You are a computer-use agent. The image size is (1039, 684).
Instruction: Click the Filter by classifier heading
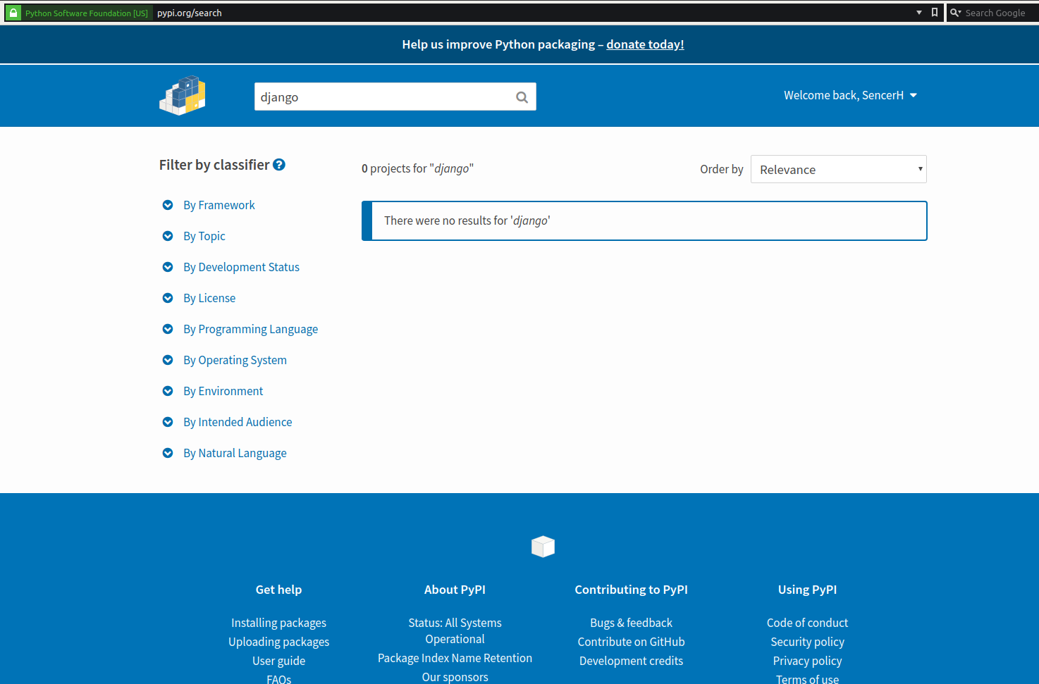coord(214,165)
